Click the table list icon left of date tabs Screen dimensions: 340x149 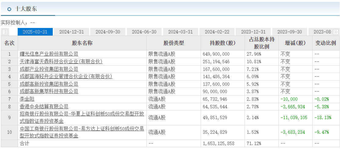click(x=5, y=32)
